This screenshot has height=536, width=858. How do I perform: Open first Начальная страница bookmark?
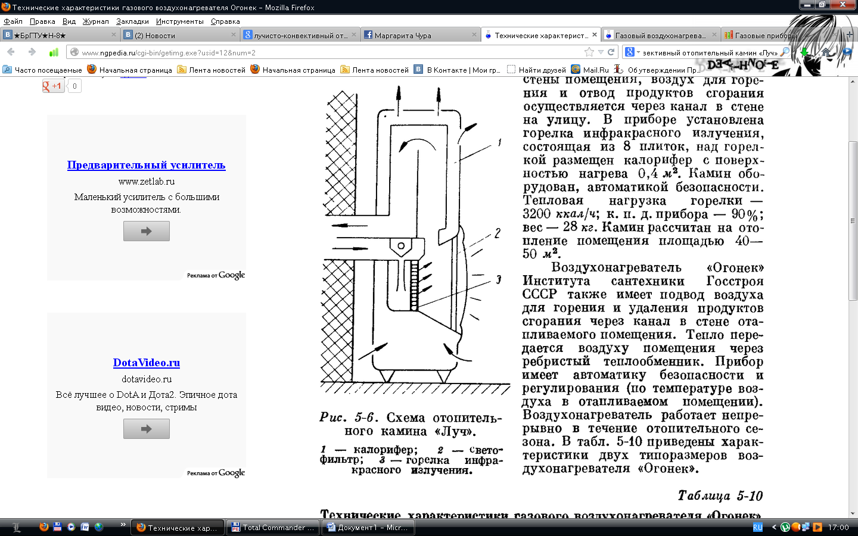(129, 70)
